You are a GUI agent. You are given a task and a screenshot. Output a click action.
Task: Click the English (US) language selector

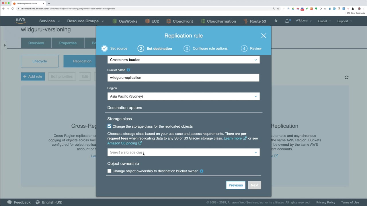[52, 202]
